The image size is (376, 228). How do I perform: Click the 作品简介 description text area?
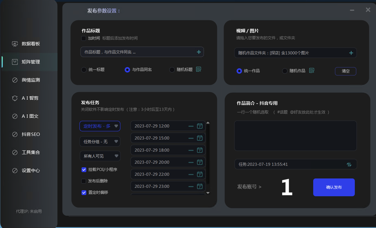tap(295, 136)
